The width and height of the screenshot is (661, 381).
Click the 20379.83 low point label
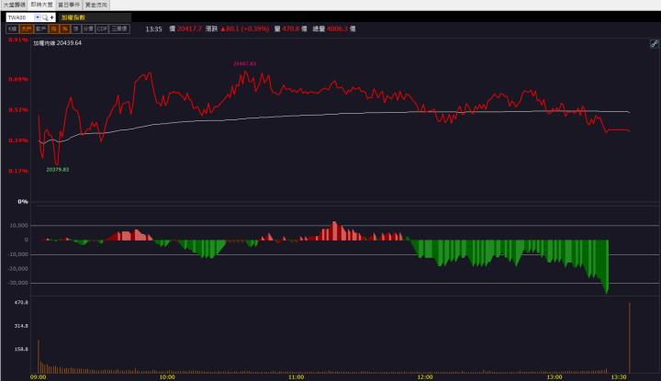point(57,170)
